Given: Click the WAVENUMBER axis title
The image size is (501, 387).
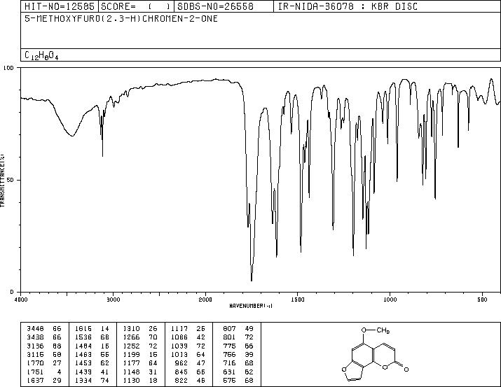Looking at the screenshot, I should (251, 306).
